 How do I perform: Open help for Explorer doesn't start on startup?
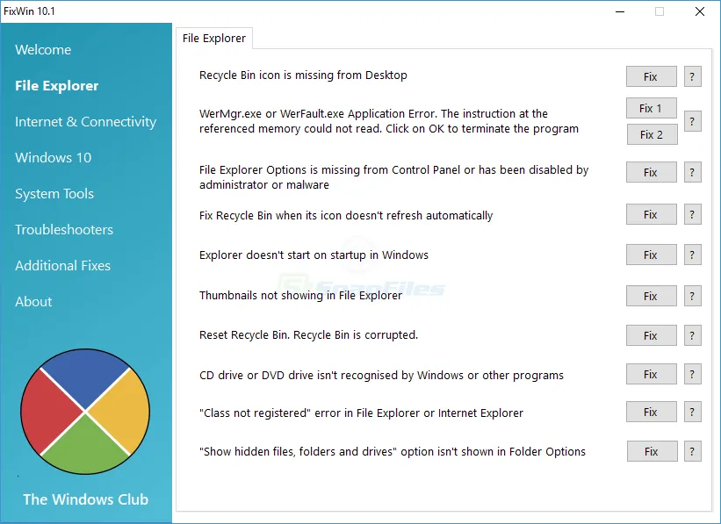693,255
